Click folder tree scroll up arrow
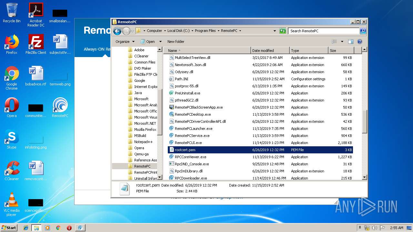Viewport: 413px width, 232px height. pos(160,50)
